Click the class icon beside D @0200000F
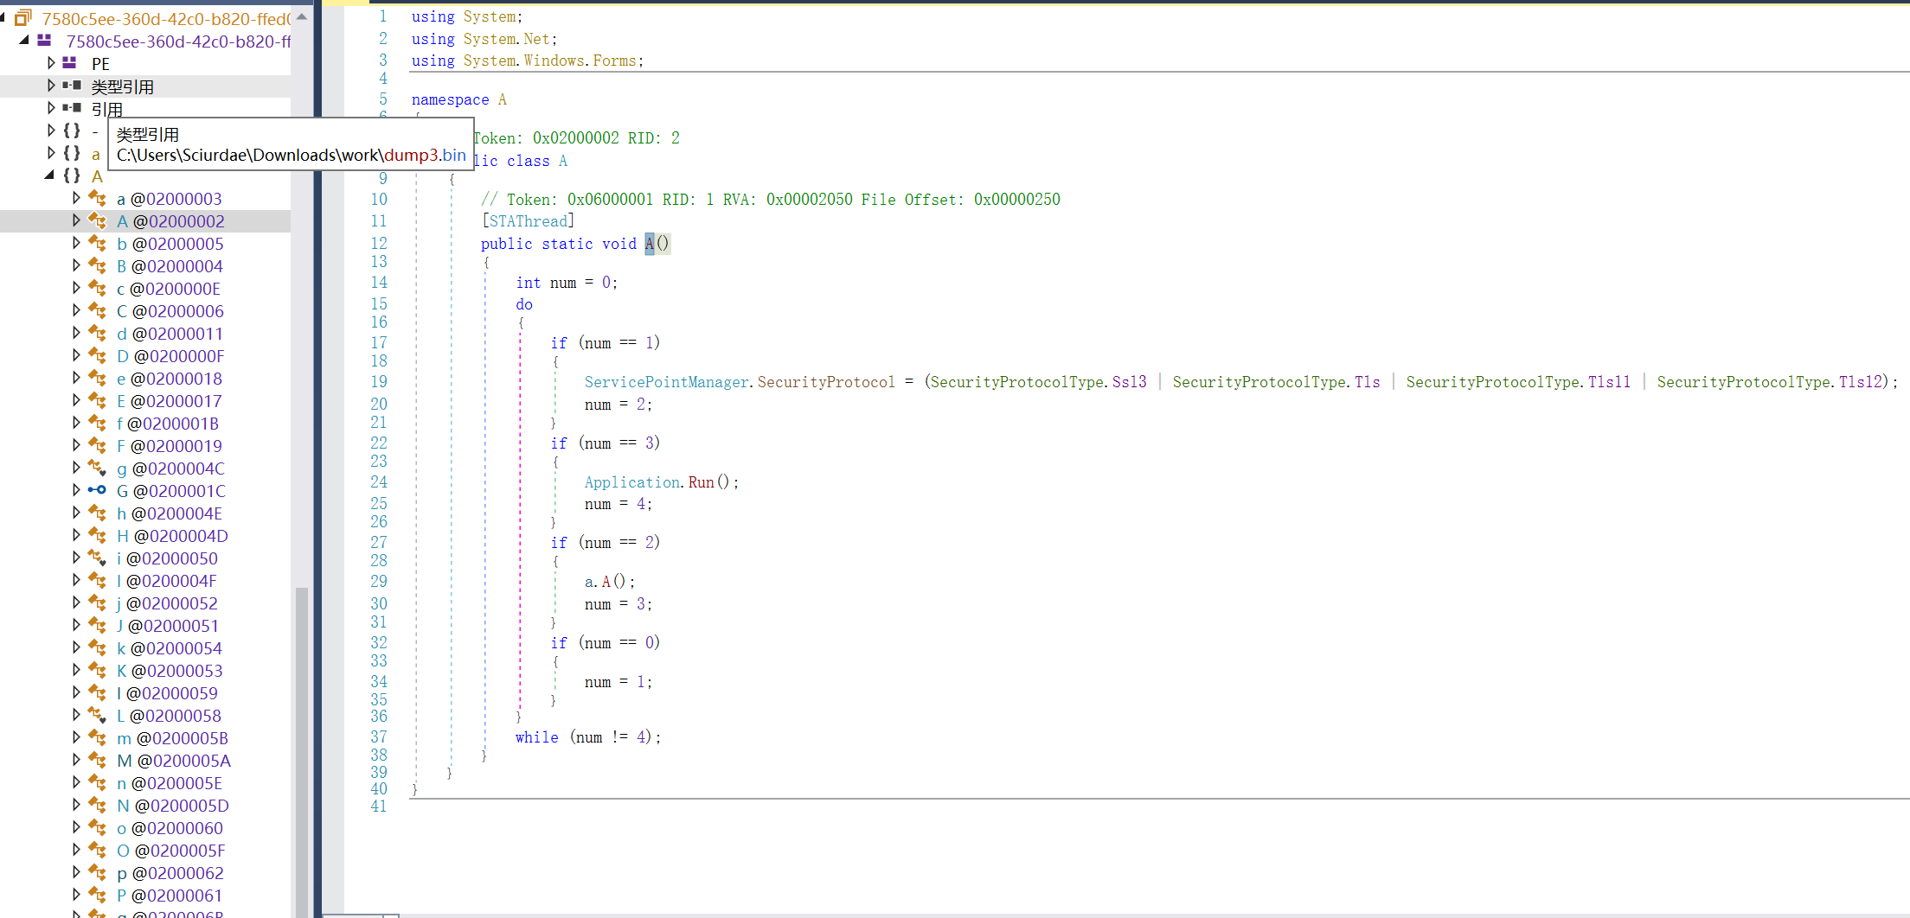 (x=97, y=356)
